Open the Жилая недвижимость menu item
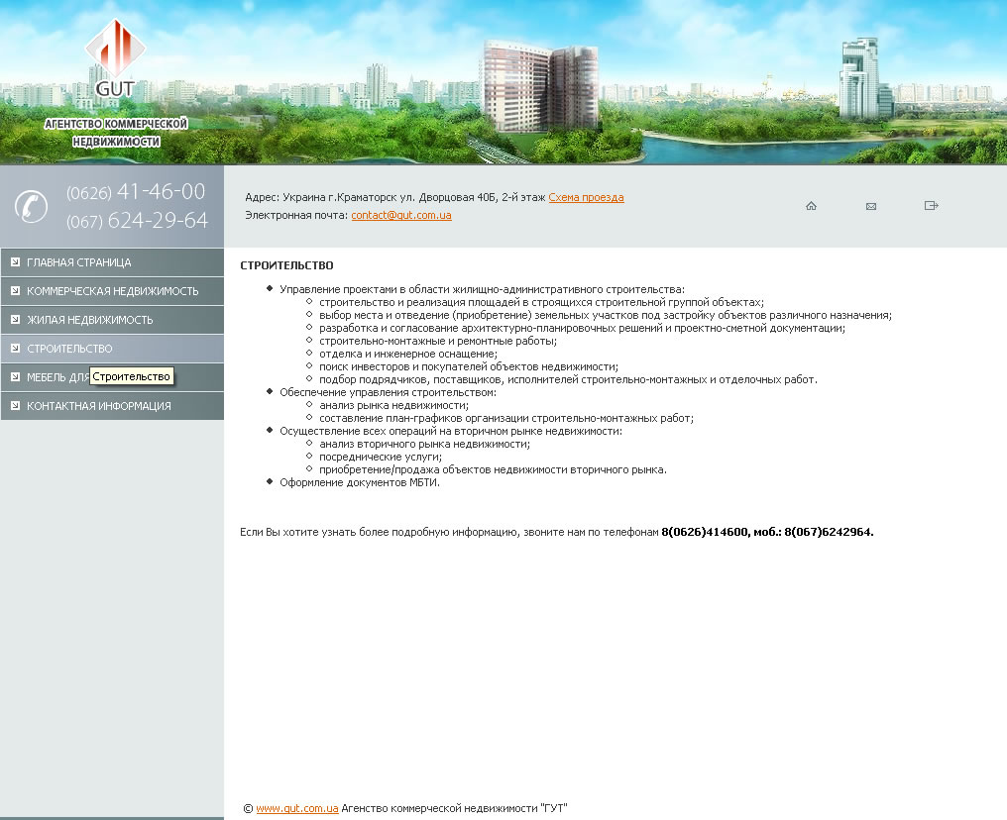This screenshot has height=820, width=1007. 112,320
